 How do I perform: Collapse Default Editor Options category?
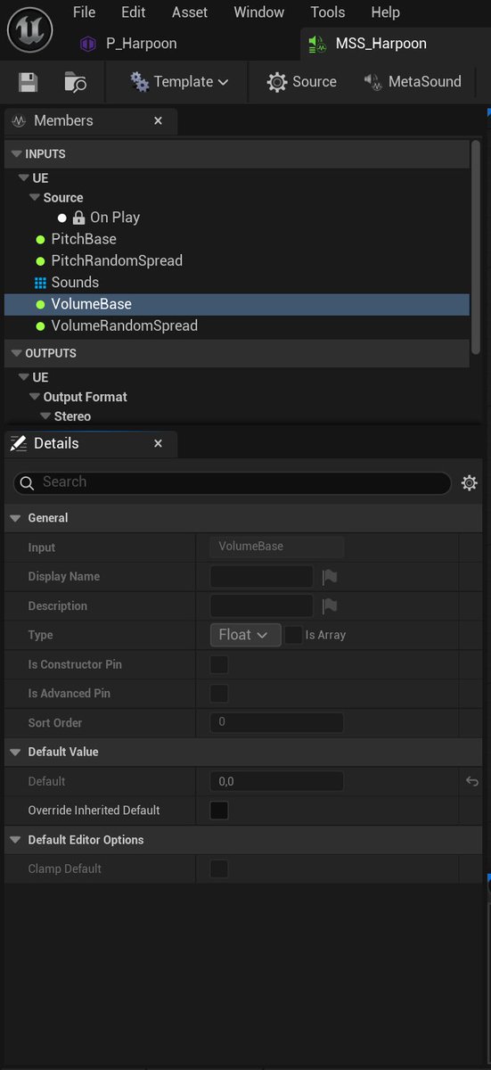[15, 841]
